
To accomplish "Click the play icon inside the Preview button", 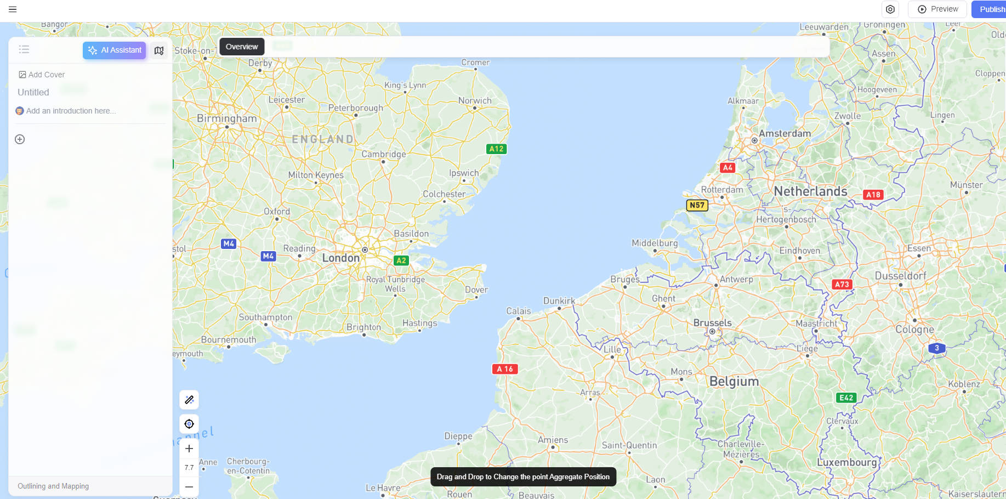I will tap(923, 9).
